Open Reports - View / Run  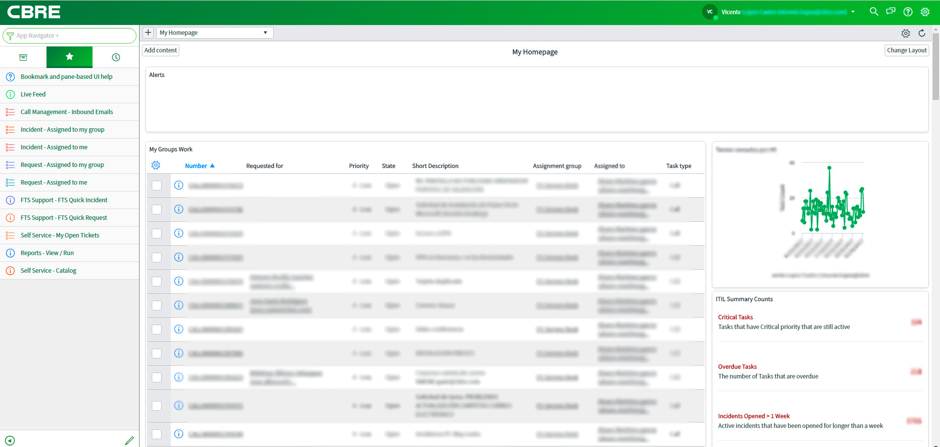[47, 253]
